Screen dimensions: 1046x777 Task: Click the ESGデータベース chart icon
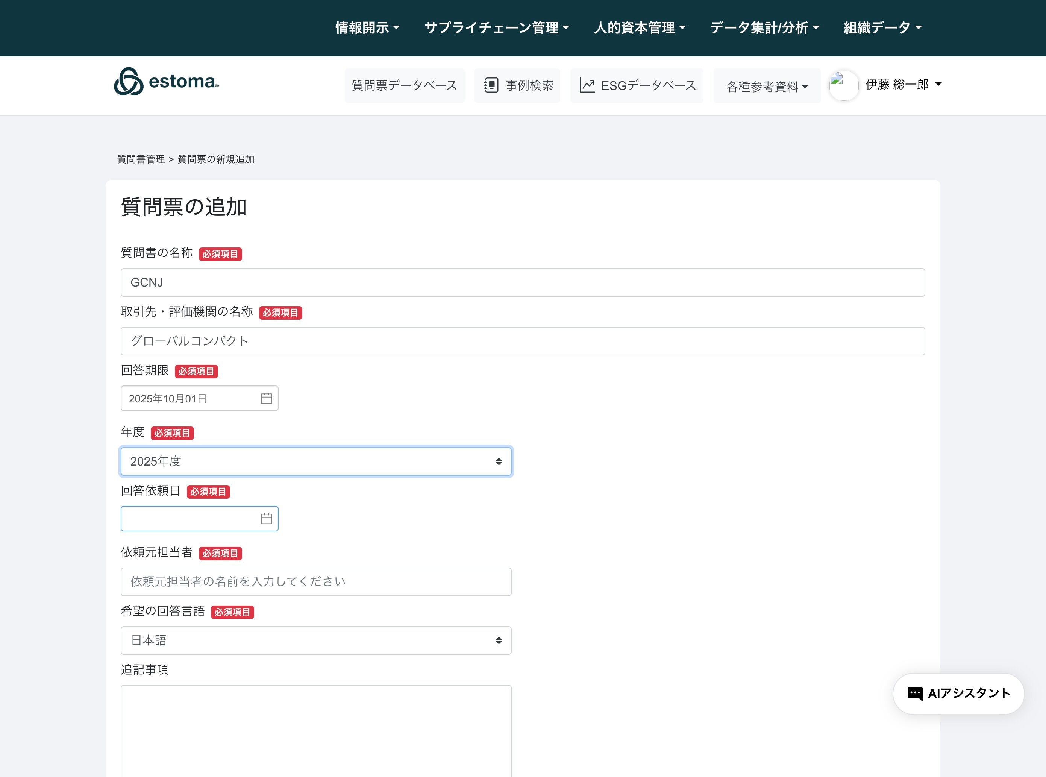click(x=587, y=85)
